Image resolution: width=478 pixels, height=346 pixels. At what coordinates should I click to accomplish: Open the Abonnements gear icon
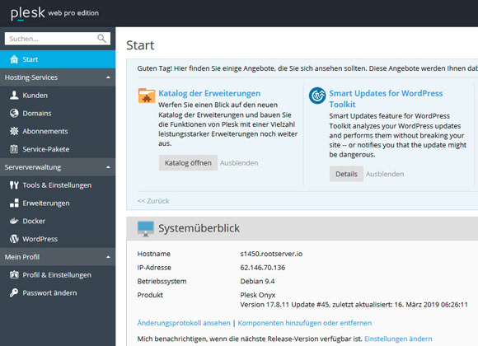(14, 131)
